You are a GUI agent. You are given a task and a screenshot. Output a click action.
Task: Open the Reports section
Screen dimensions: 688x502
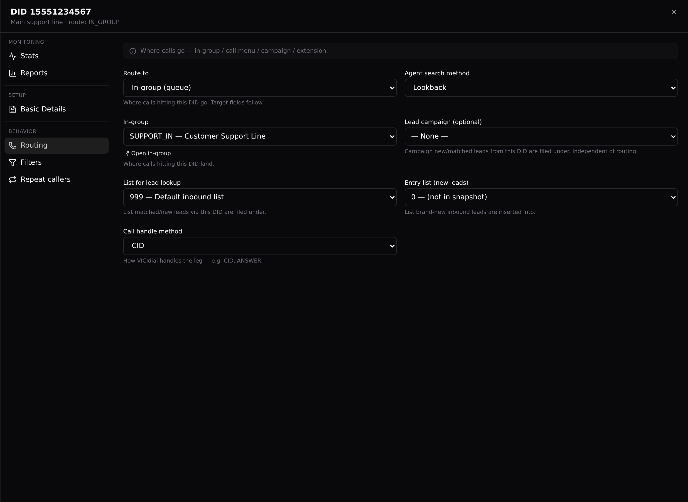[x=57, y=73]
